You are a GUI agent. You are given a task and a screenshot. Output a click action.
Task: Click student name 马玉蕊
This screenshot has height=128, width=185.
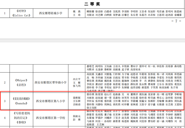[x=169, y=118]
